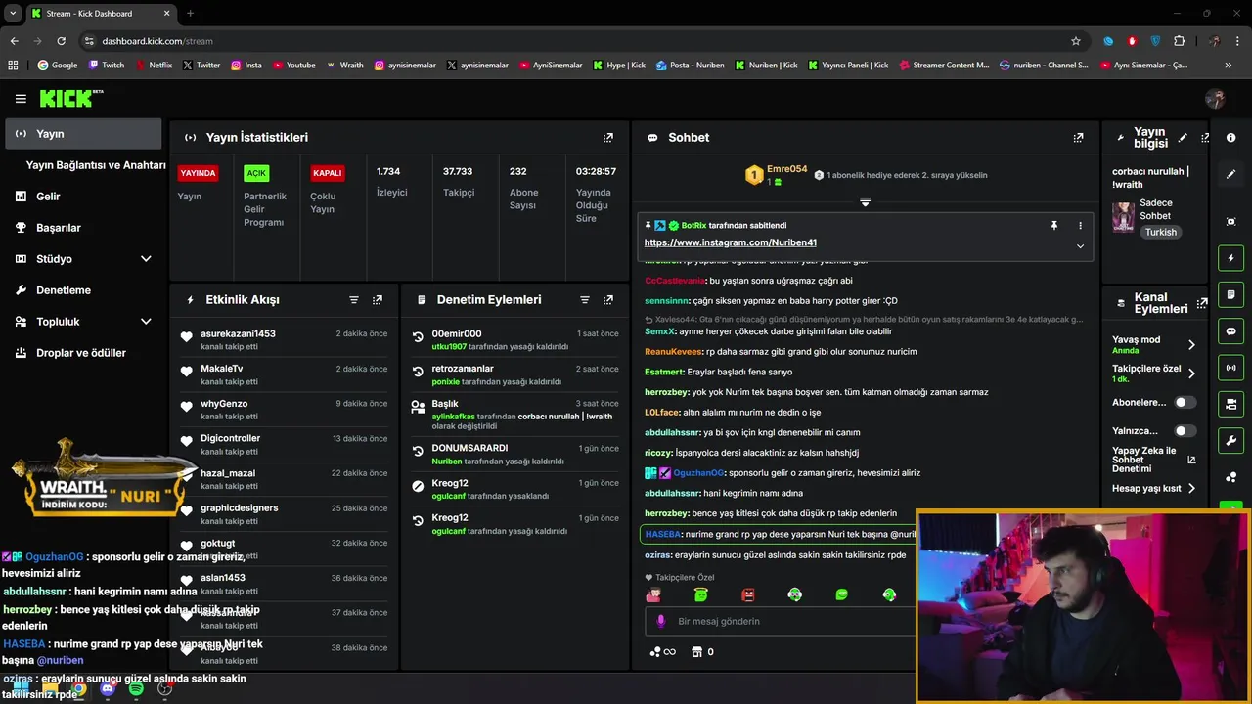Open the Twitch bookmark

(107, 66)
